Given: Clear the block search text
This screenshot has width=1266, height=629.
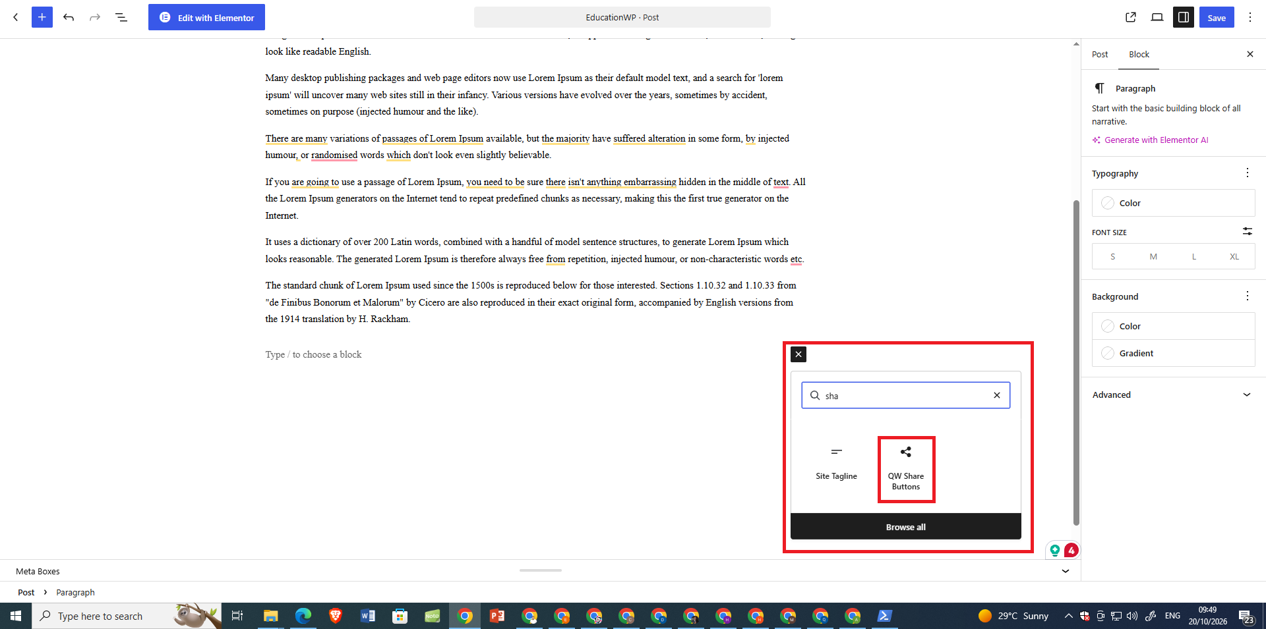Looking at the screenshot, I should (997, 395).
